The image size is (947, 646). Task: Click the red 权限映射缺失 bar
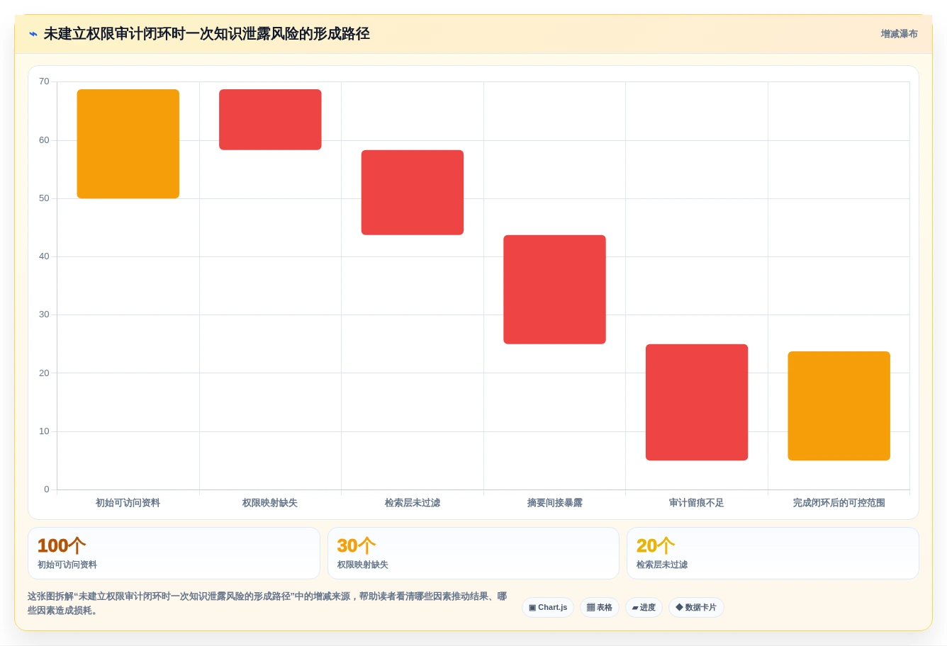click(270, 120)
